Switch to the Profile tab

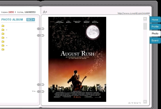155,27
